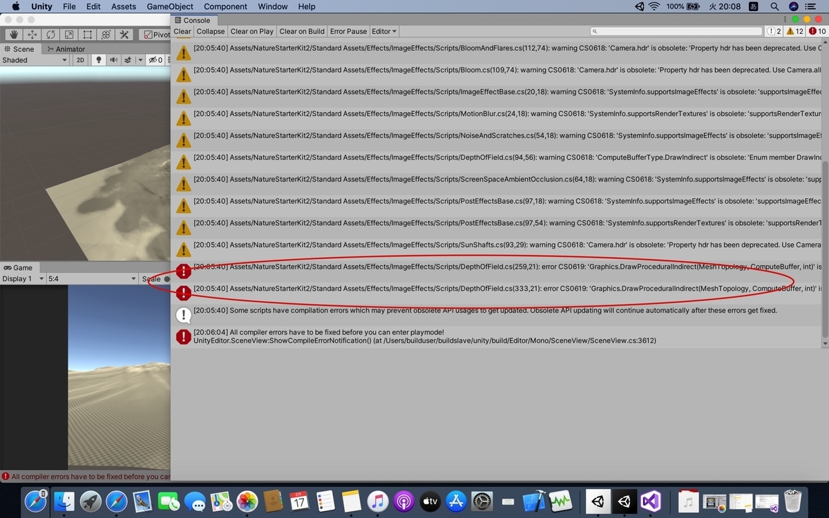
Task: Click the status bar compiler error message
Action: pyautogui.click(x=86, y=477)
